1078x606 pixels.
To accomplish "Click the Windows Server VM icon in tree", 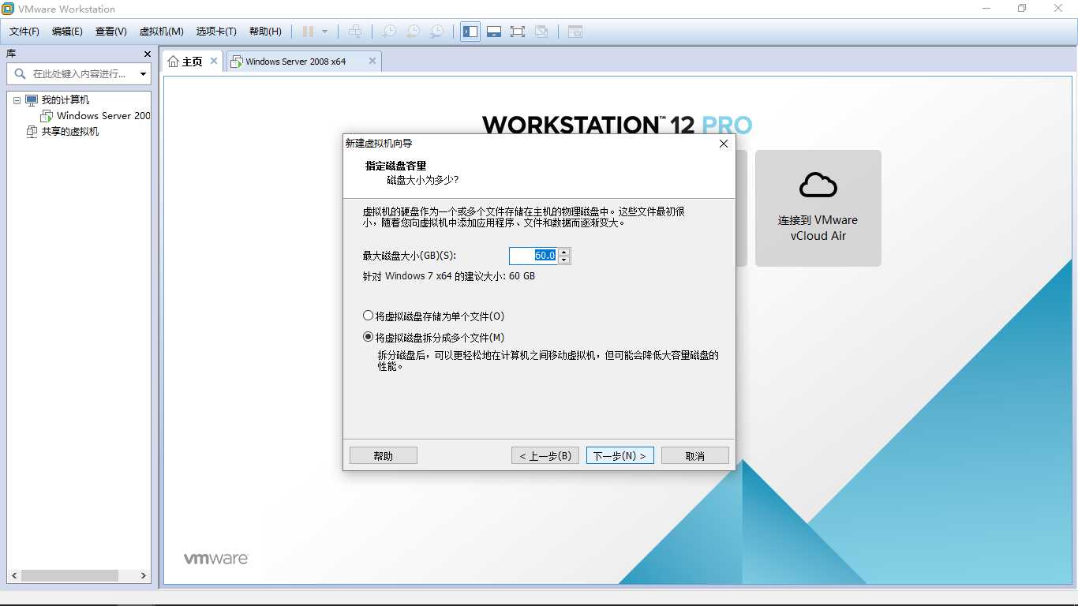I will pyautogui.click(x=47, y=116).
